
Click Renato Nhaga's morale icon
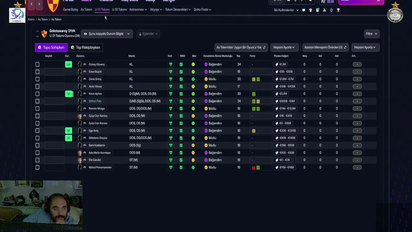pos(193,109)
